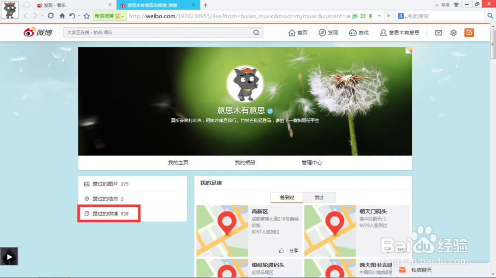Open the 新浪微博 site certificate dropdown
The width and height of the screenshot is (496, 278).
coord(110,16)
